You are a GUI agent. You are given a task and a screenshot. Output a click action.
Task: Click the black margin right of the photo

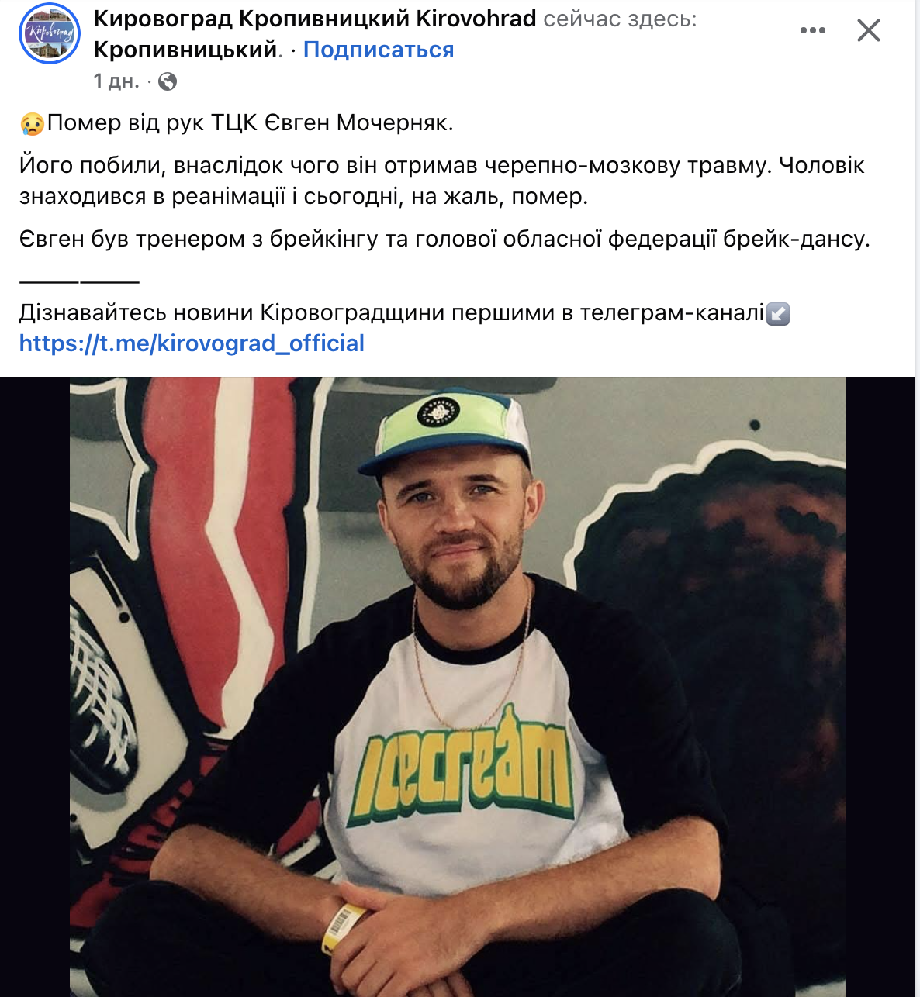880,687
